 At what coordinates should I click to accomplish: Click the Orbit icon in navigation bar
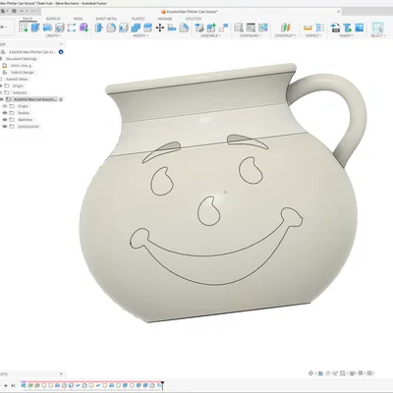click(310, 373)
